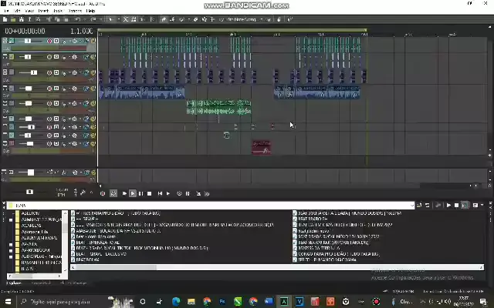Viewport: 494px width, 308px height.
Task: Click the Master bus volume fader
Action: 30,172
